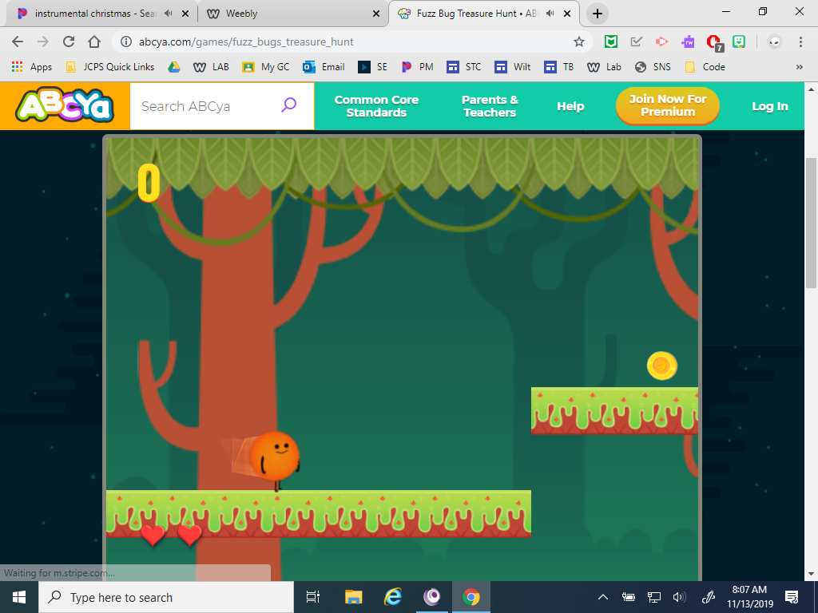818x613 pixels.
Task: Go forward to next page
Action: (43, 42)
